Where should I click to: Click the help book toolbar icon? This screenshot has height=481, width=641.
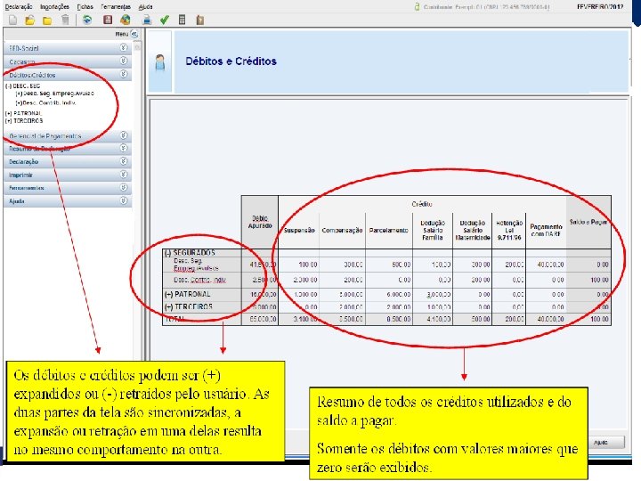pyautogui.click(x=200, y=20)
